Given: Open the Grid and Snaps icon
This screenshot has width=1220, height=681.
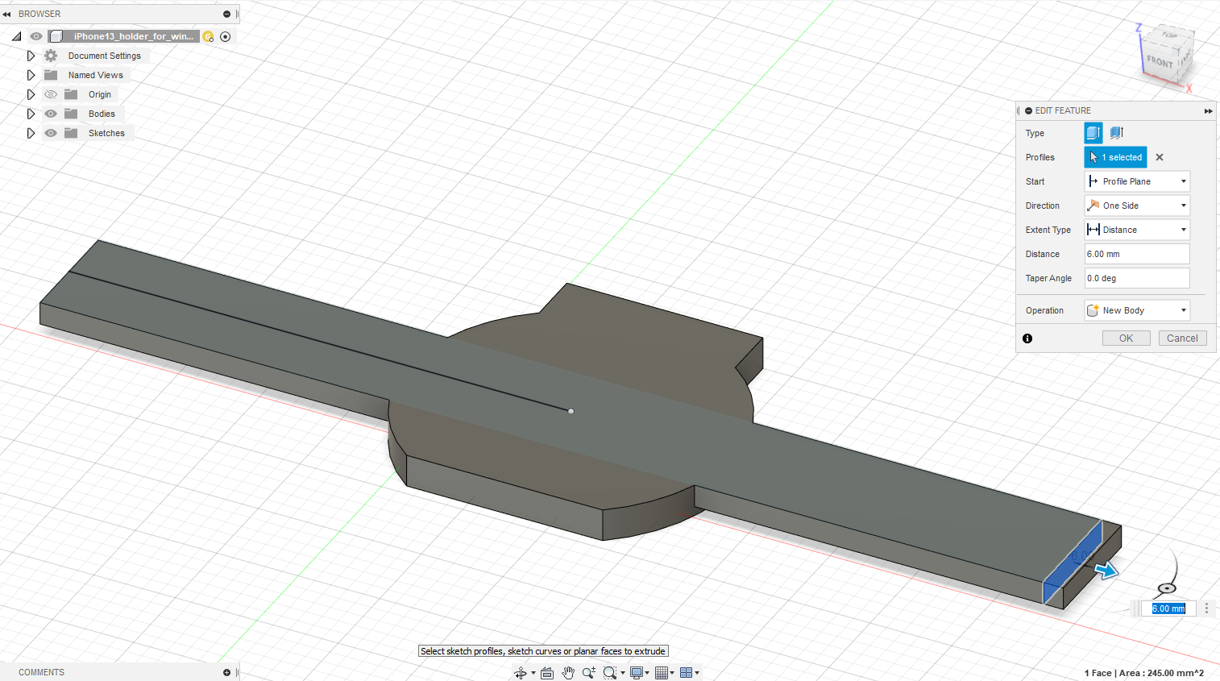Looking at the screenshot, I should point(662,673).
